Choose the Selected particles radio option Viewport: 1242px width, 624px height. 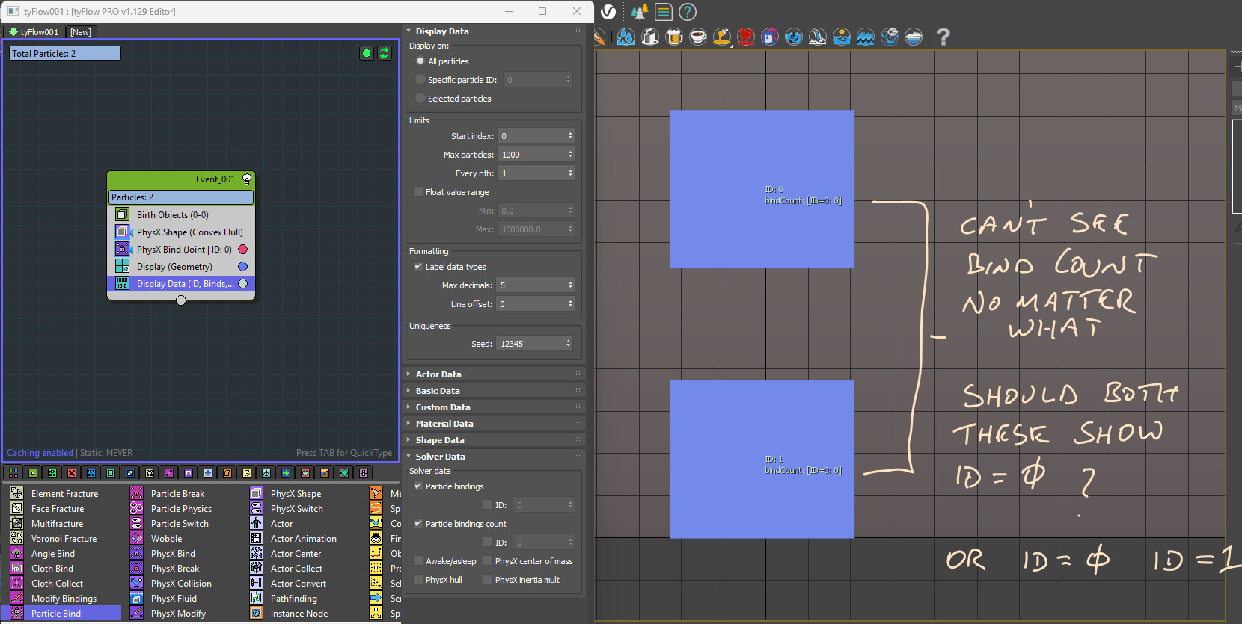coord(420,99)
